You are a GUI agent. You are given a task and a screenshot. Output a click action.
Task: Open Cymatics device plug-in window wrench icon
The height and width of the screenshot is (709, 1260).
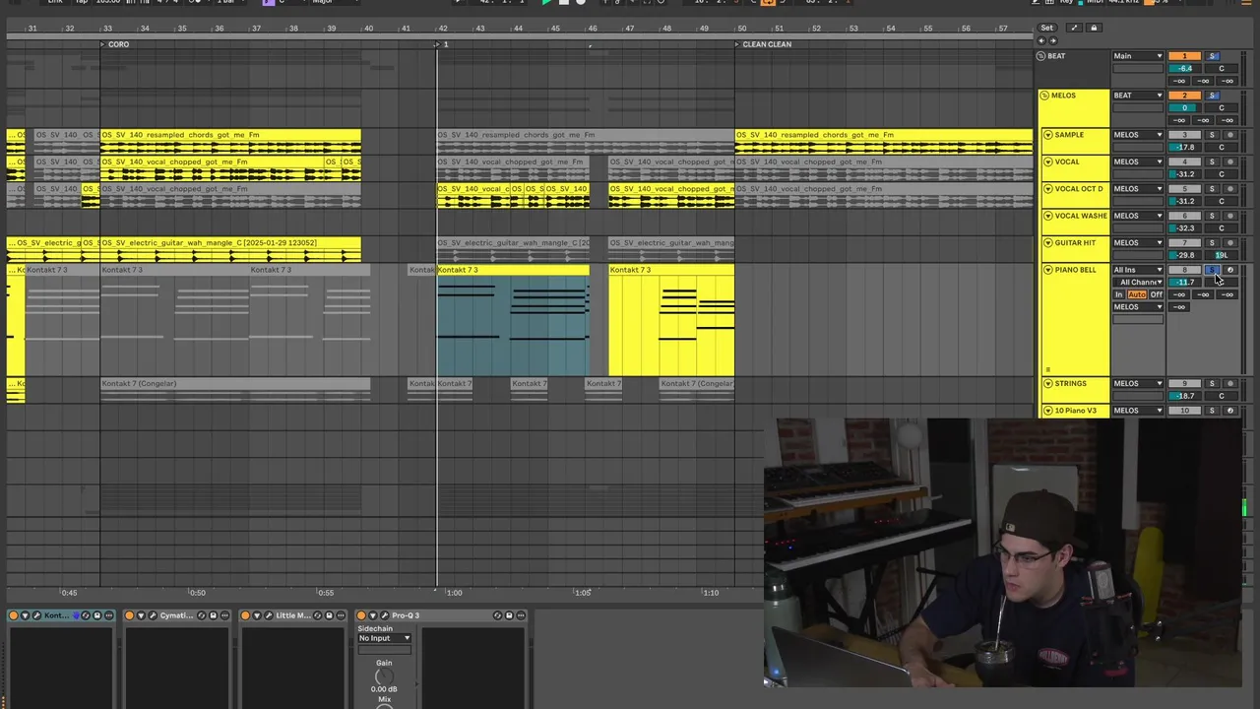click(x=153, y=615)
